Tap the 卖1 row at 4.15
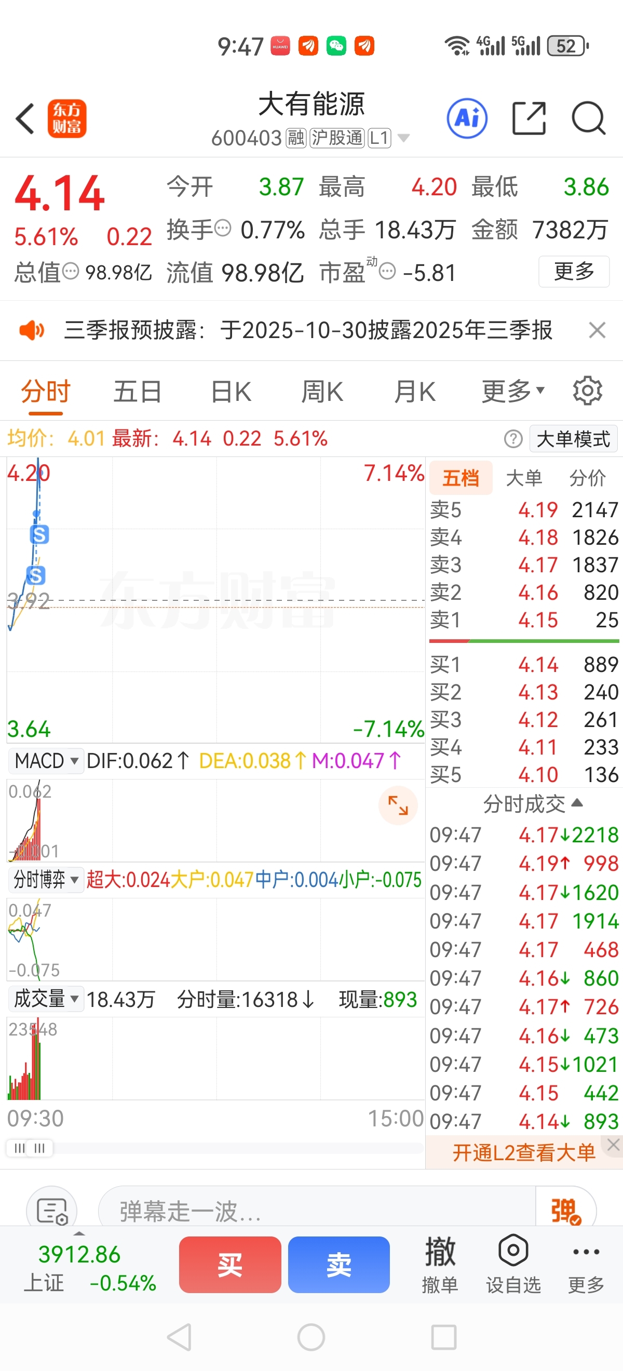Image resolution: width=623 pixels, height=1371 pixels. point(524,620)
